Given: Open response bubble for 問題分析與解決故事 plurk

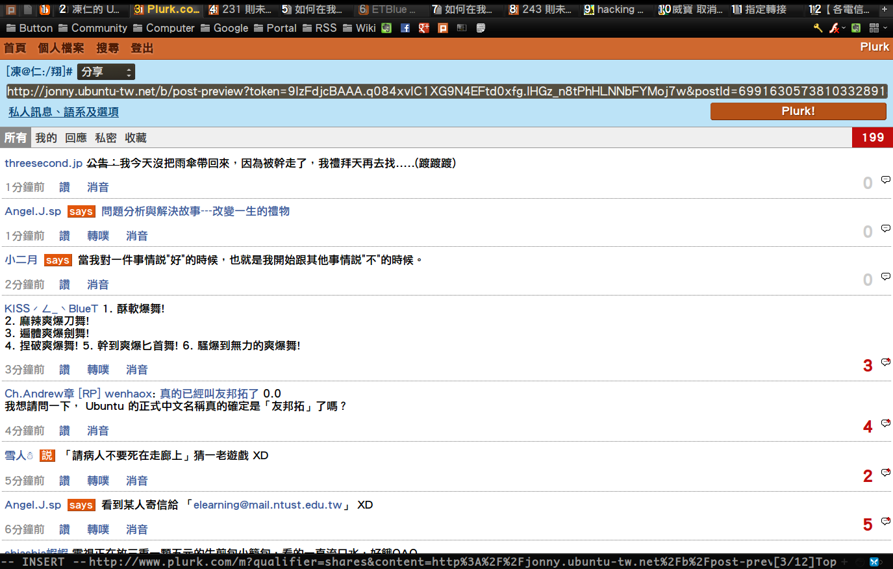Looking at the screenshot, I should [x=886, y=229].
